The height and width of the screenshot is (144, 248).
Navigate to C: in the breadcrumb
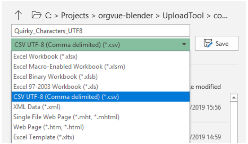pos(48,16)
